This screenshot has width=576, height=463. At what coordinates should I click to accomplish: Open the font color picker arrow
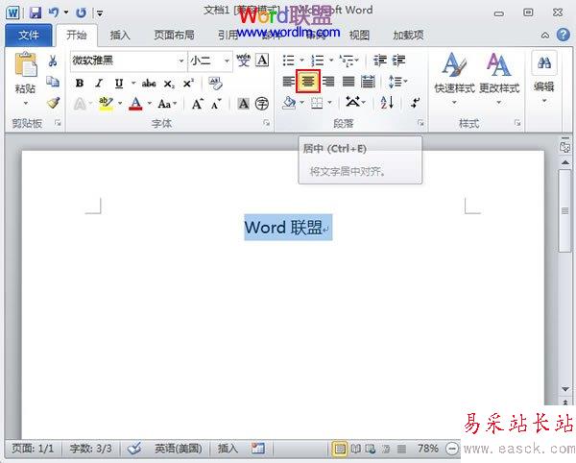150,103
